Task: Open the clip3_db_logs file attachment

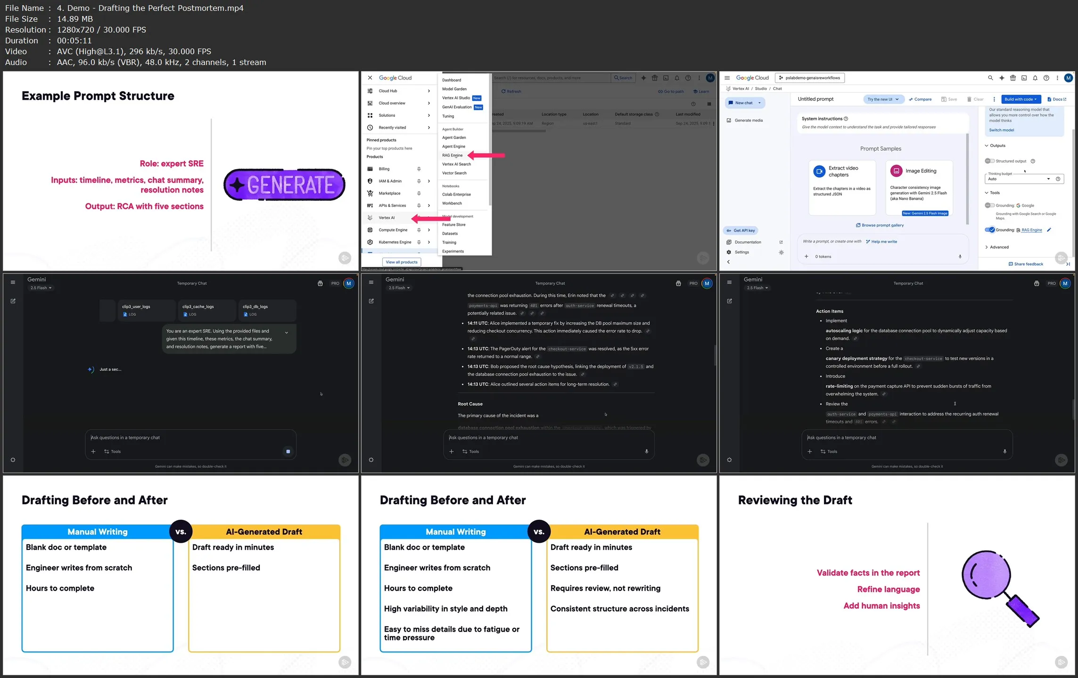Action: pyautogui.click(x=267, y=310)
